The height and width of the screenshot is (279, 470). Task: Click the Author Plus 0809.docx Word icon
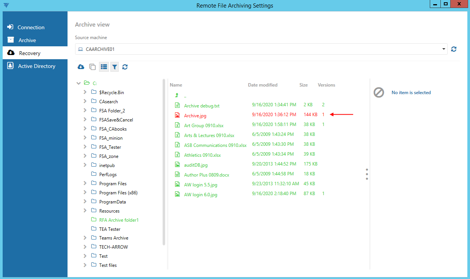[x=177, y=175]
